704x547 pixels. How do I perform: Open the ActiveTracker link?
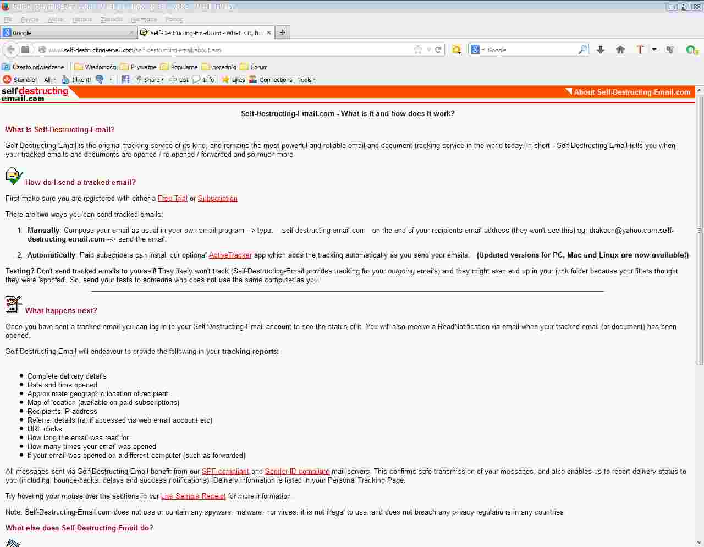click(230, 255)
